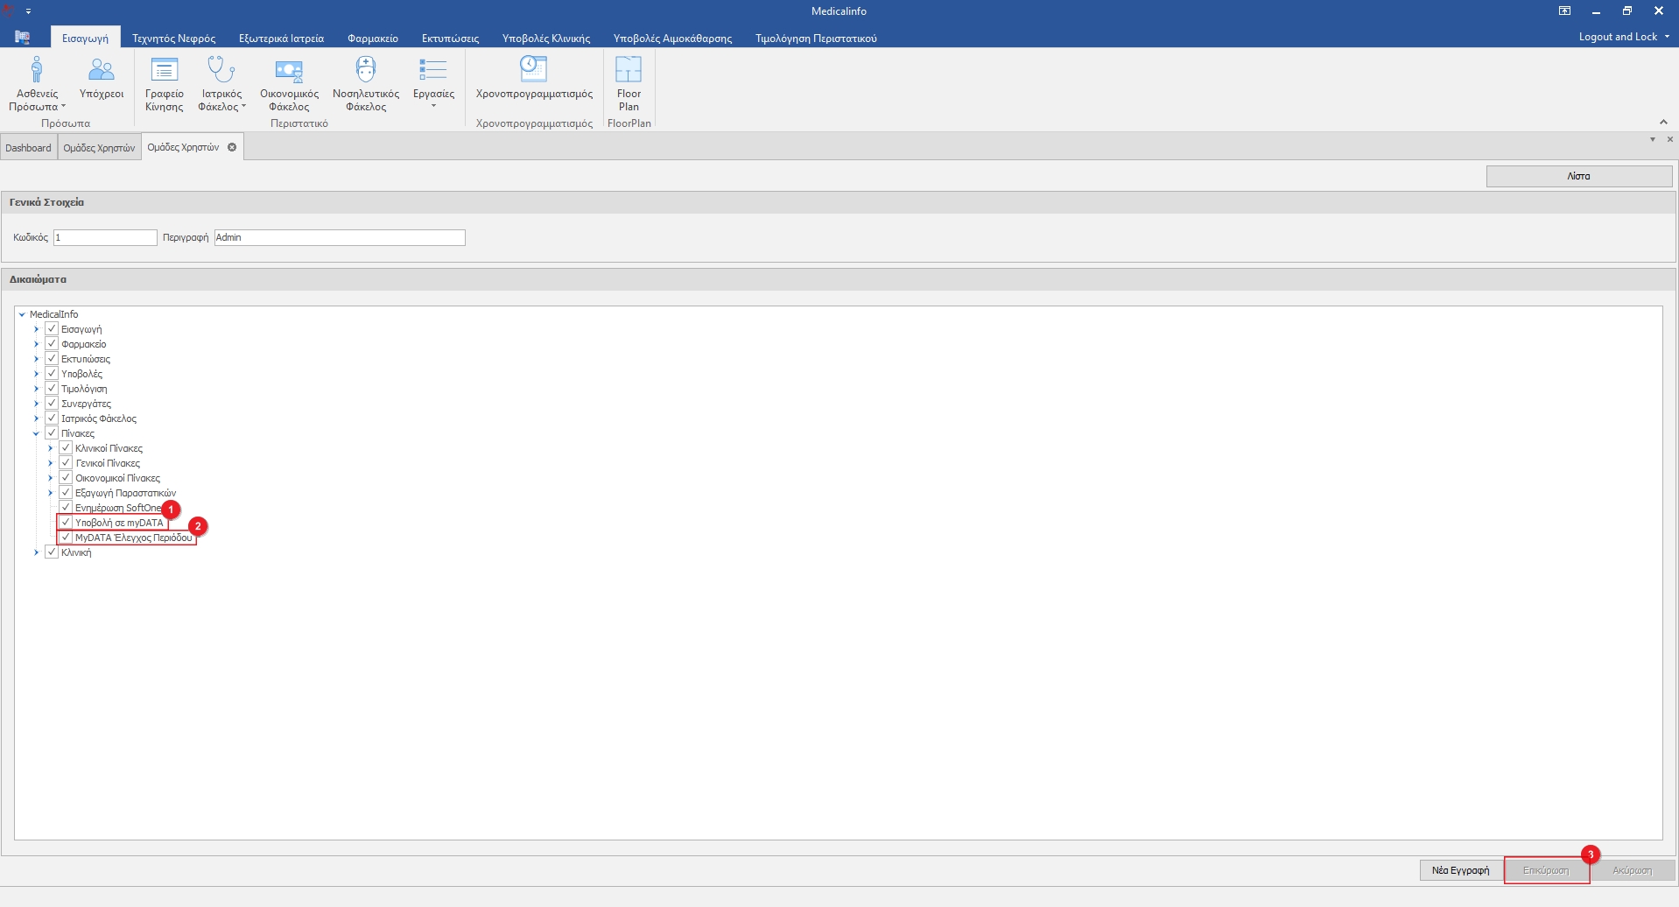Click the Λίστα button

coord(1578,176)
